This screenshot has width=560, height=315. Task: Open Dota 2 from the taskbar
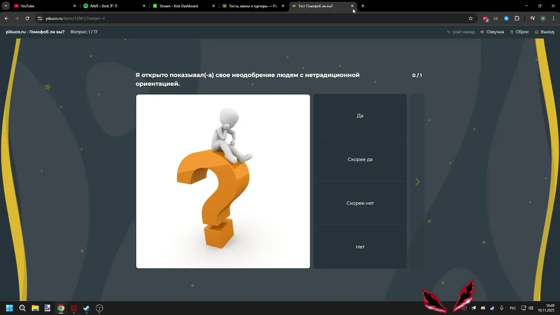[73, 308]
